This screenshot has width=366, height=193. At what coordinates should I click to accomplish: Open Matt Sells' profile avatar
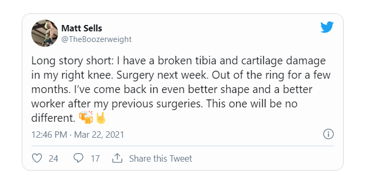[45, 33]
